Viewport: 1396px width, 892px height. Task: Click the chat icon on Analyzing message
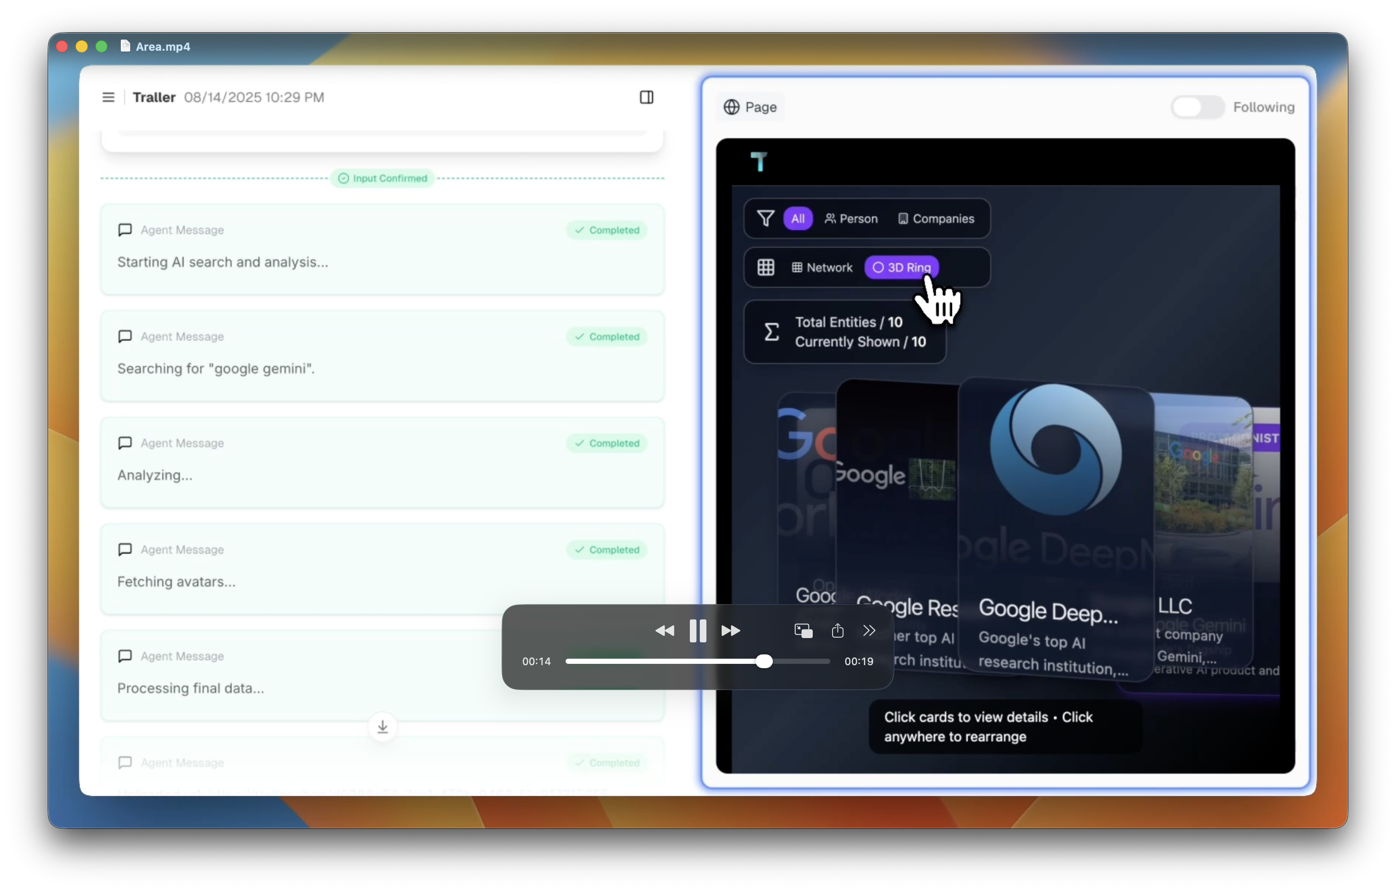(x=125, y=443)
